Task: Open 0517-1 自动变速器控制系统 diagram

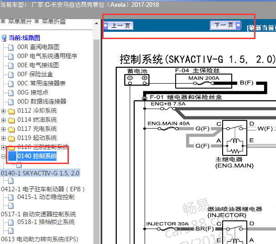Action: tap(38, 214)
